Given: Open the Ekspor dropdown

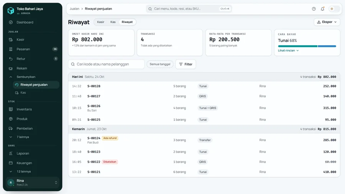Looking at the screenshot, I should click(327, 22).
